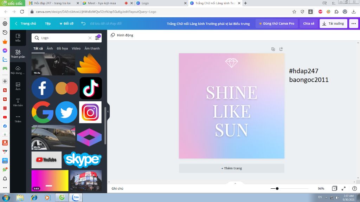Screen dimensions: 360x202
Task: Add the TikTok logo element
Action: [91, 88]
